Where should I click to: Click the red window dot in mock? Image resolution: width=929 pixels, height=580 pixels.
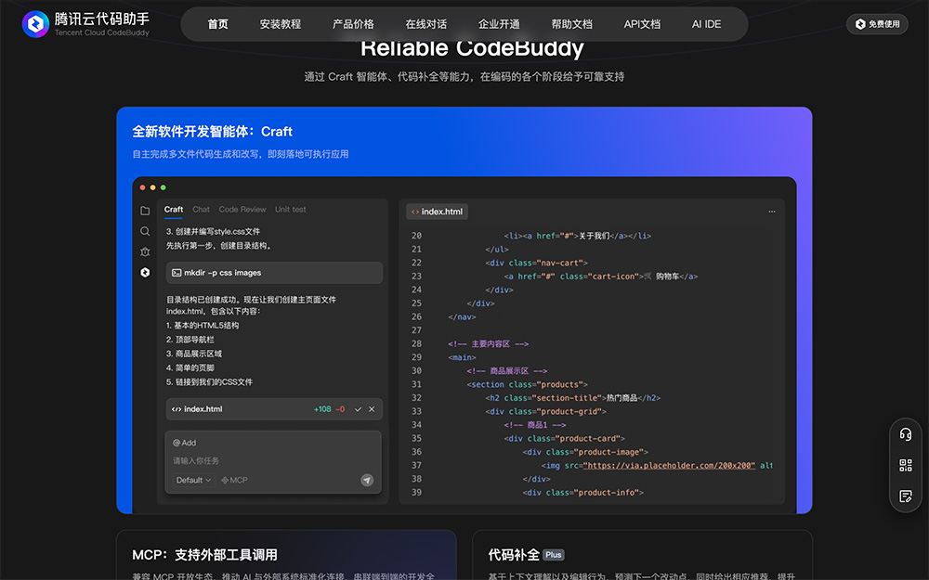tap(142, 187)
